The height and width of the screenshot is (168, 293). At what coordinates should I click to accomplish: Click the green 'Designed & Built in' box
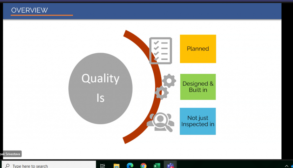[198, 87]
